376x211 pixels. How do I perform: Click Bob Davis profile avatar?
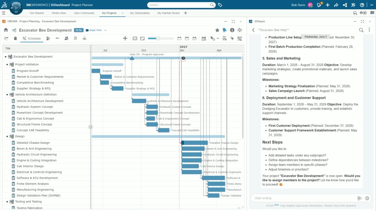click(310, 5)
